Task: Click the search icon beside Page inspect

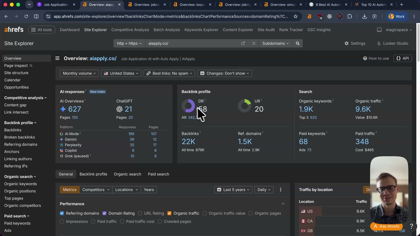Action: pyautogui.click(x=31, y=66)
